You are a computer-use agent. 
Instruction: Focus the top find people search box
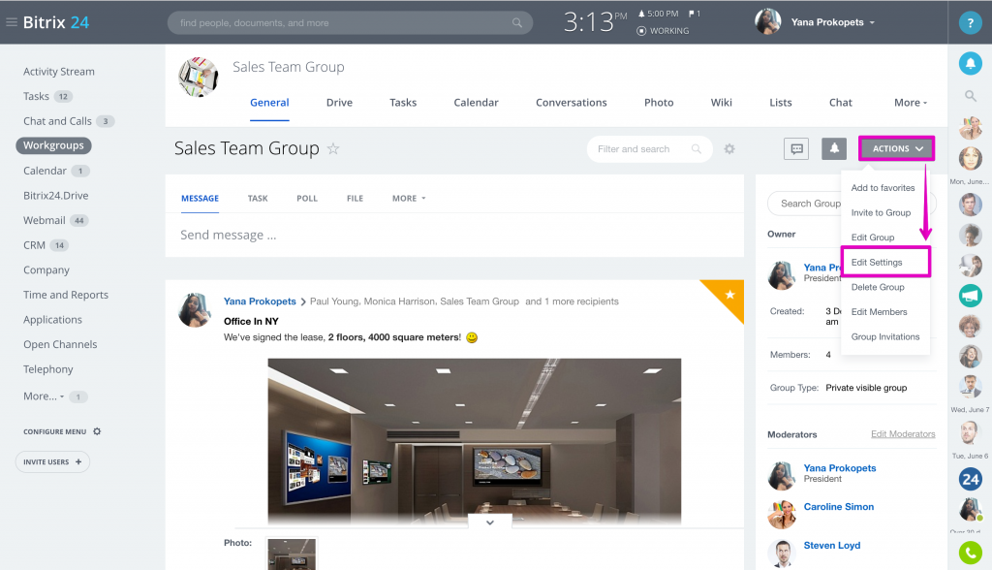[350, 23]
